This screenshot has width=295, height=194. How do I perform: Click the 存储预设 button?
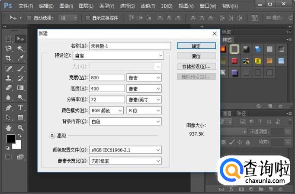pyautogui.click(x=196, y=66)
